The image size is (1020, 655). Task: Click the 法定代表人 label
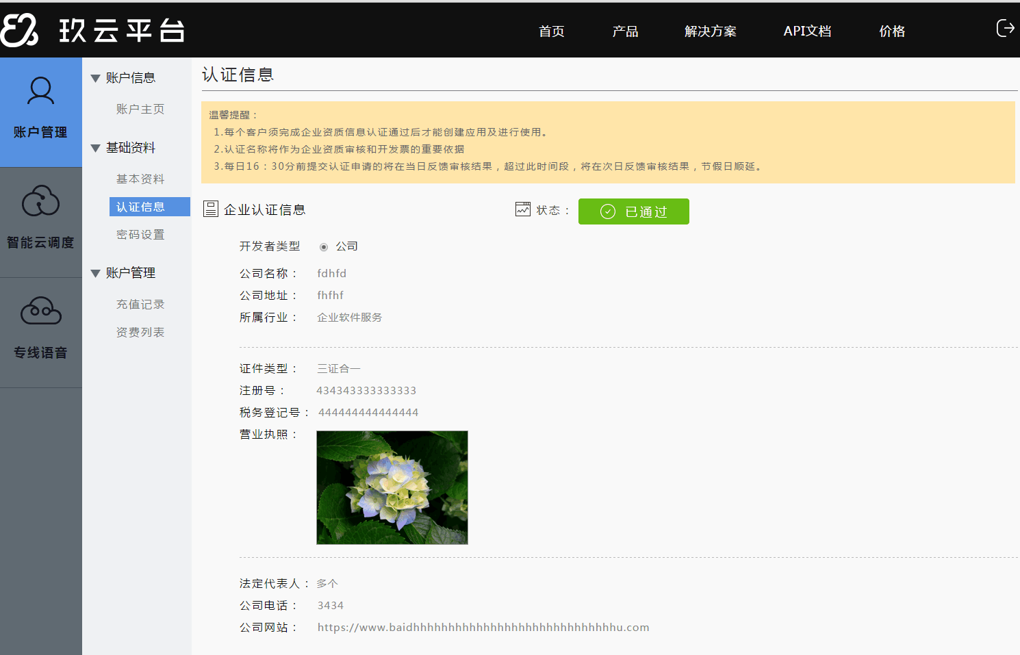point(274,583)
